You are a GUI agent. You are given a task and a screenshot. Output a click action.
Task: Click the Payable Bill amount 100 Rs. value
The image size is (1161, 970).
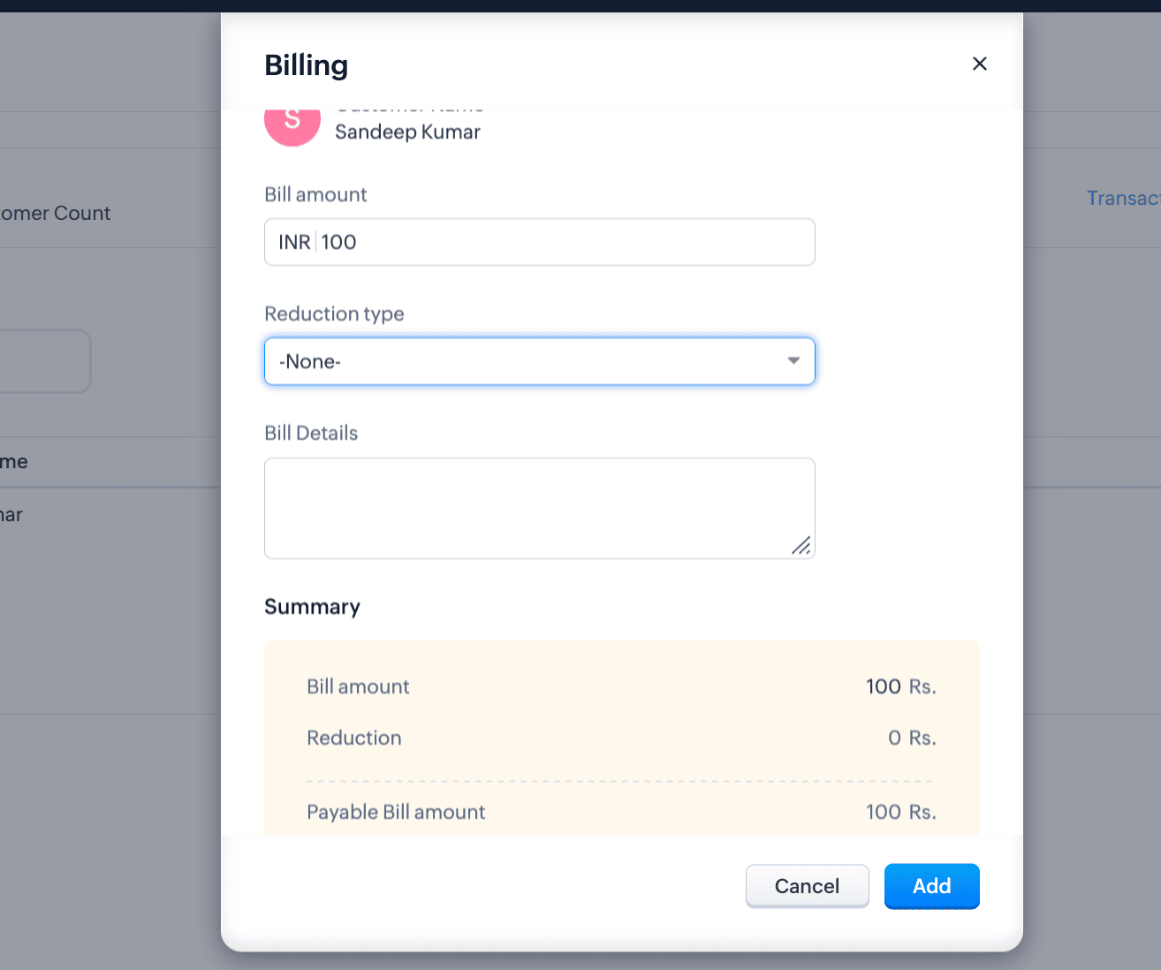(x=900, y=812)
